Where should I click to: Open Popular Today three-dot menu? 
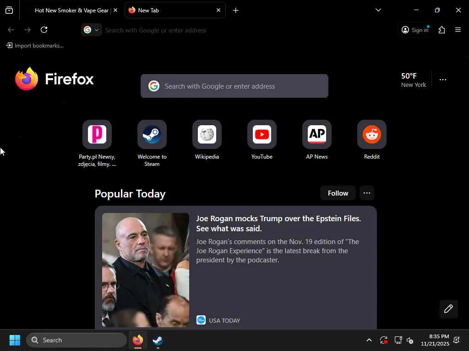pyautogui.click(x=367, y=193)
